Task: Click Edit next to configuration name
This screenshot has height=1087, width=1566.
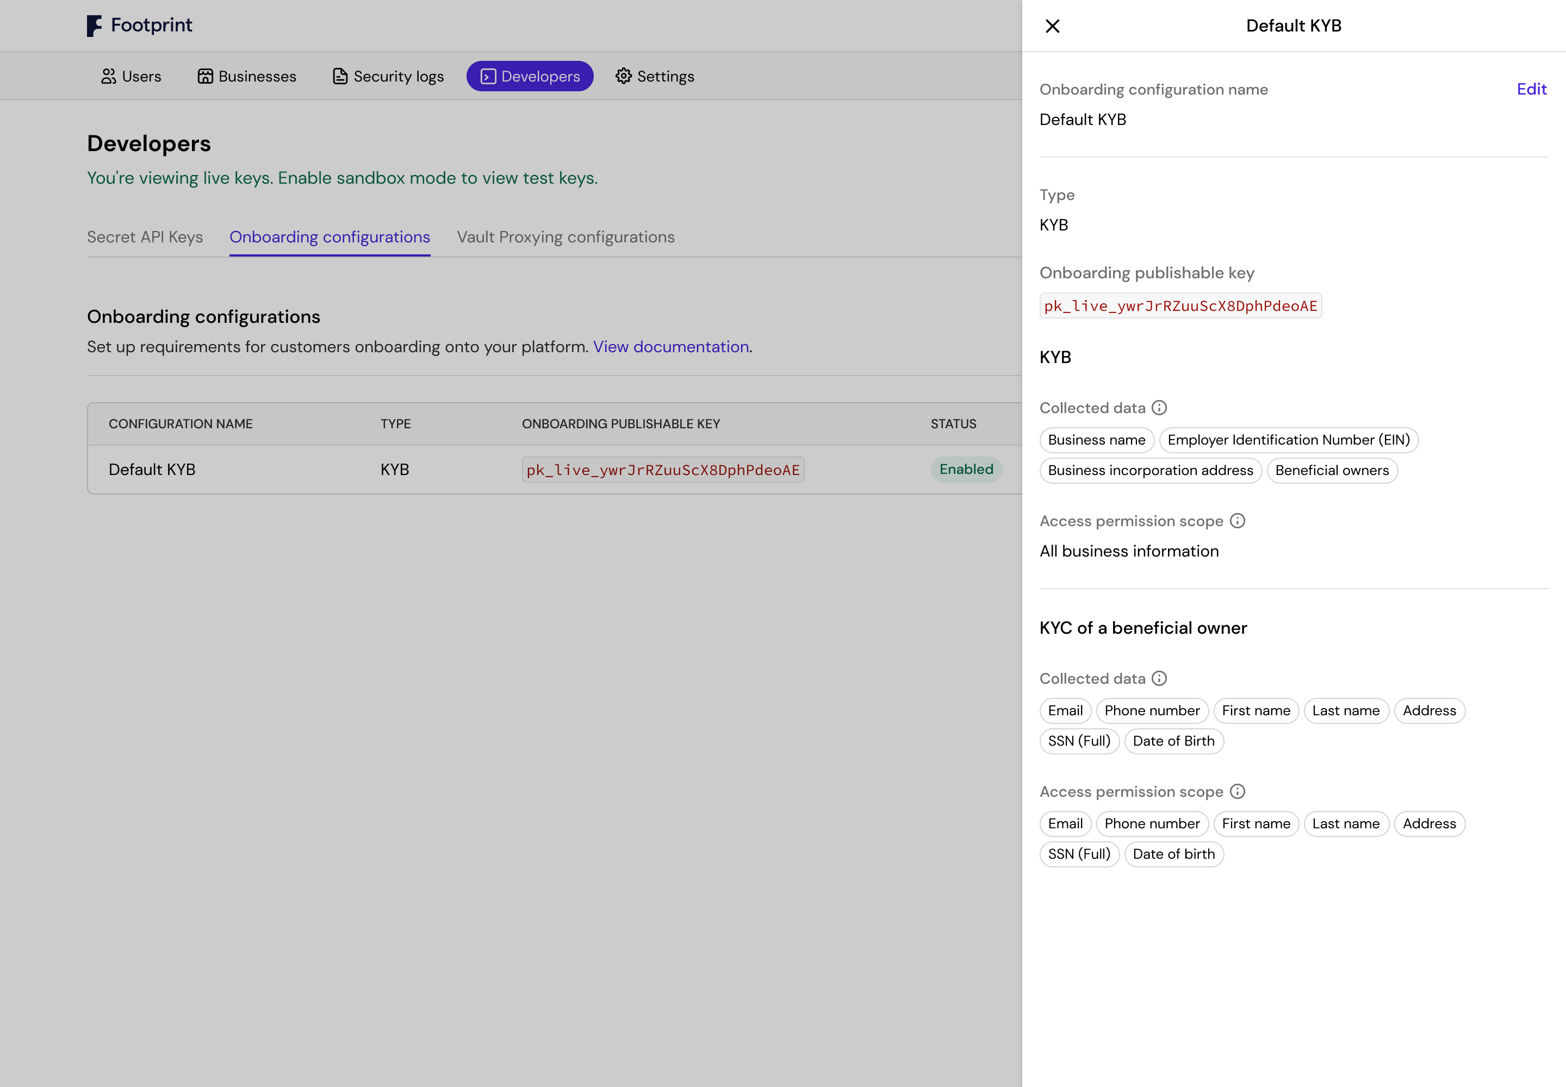Action: coord(1531,89)
